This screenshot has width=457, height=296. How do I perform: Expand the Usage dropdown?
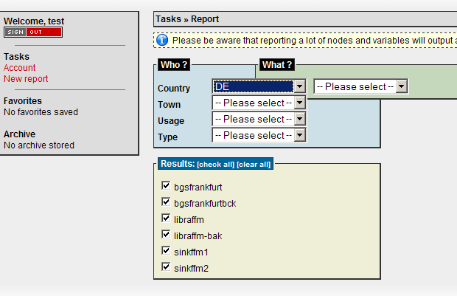point(259,119)
